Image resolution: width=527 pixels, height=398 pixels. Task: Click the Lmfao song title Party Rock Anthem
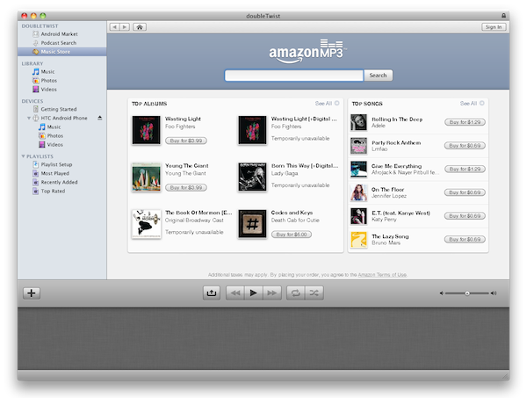(x=396, y=142)
